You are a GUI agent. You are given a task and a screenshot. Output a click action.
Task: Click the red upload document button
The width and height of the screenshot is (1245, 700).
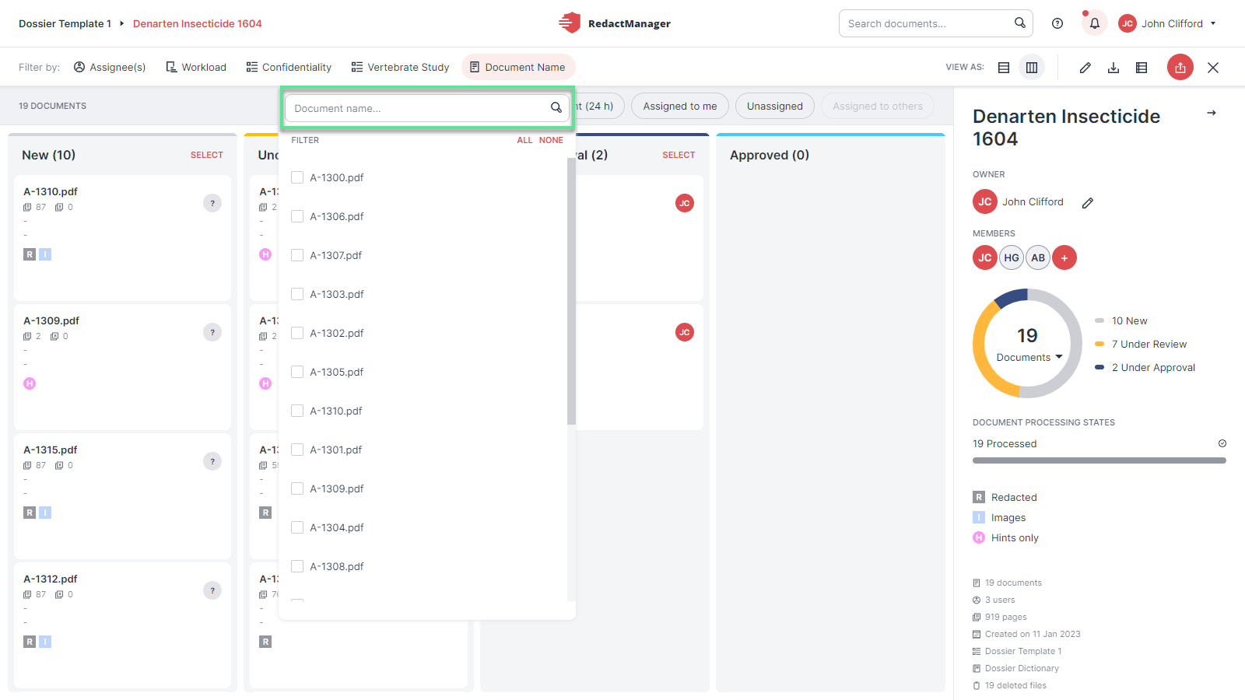click(1180, 68)
